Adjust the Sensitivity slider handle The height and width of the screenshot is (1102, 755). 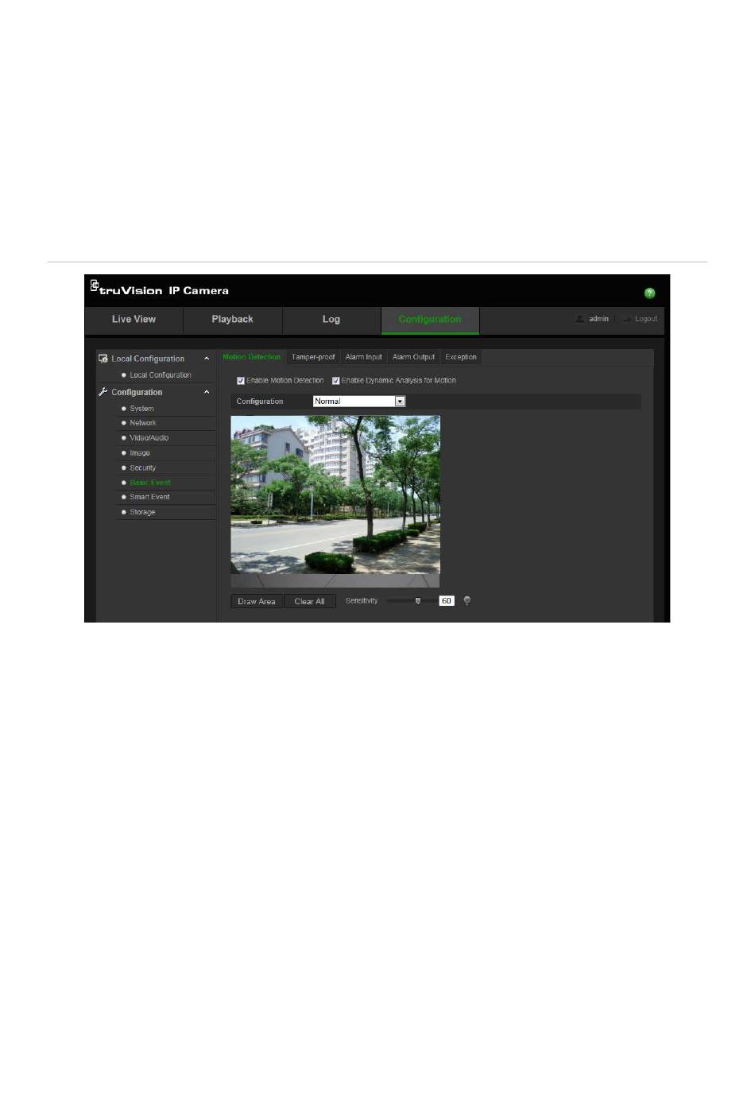(x=418, y=601)
